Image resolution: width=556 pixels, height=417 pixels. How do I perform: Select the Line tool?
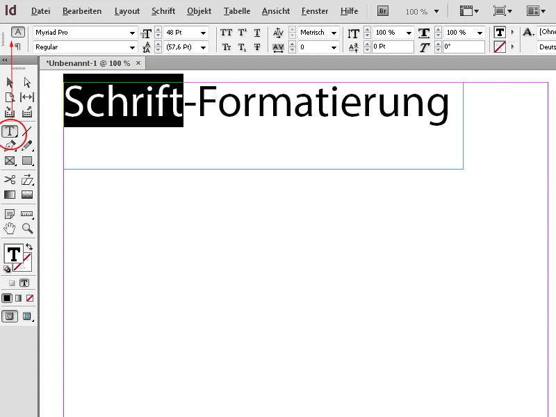tap(27, 131)
